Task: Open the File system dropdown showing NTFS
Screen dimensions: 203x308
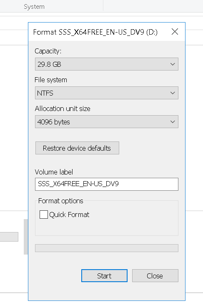Action: tap(106, 93)
